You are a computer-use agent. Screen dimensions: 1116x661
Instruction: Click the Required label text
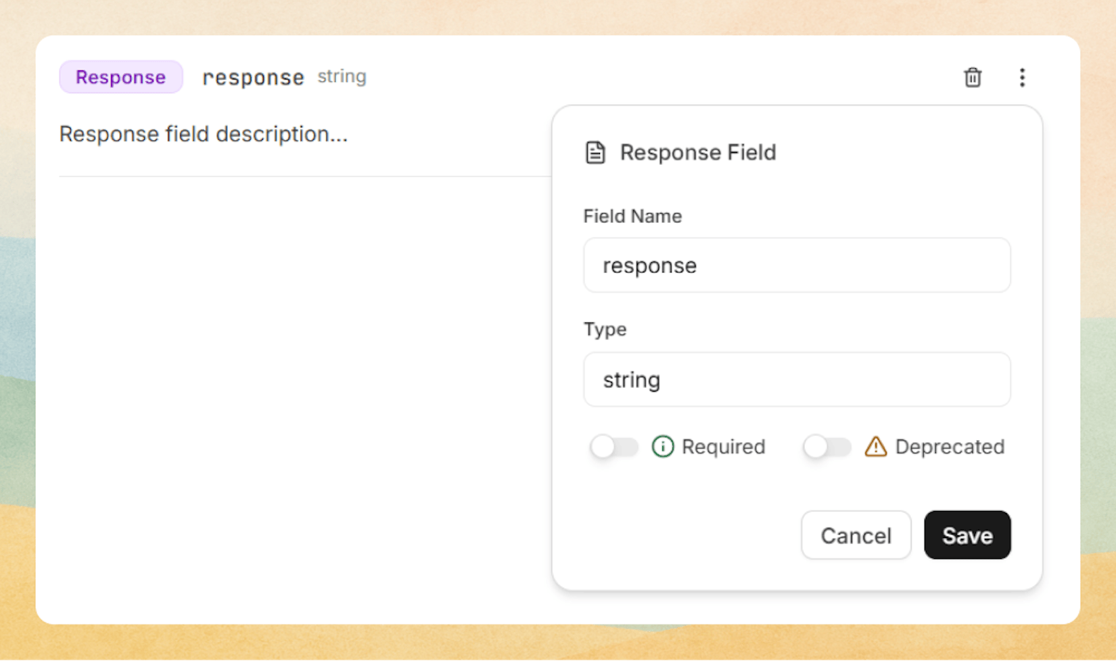[x=724, y=447]
